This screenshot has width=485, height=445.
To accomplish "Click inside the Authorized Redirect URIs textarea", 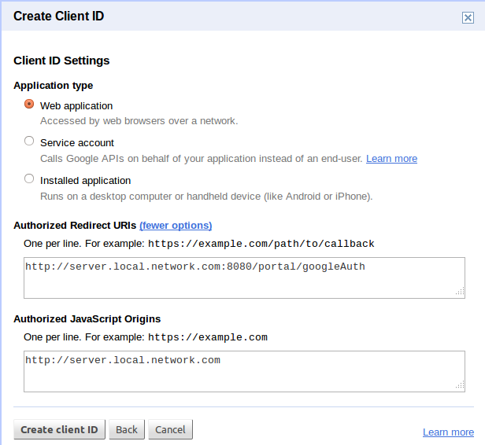I will click(244, 278).
